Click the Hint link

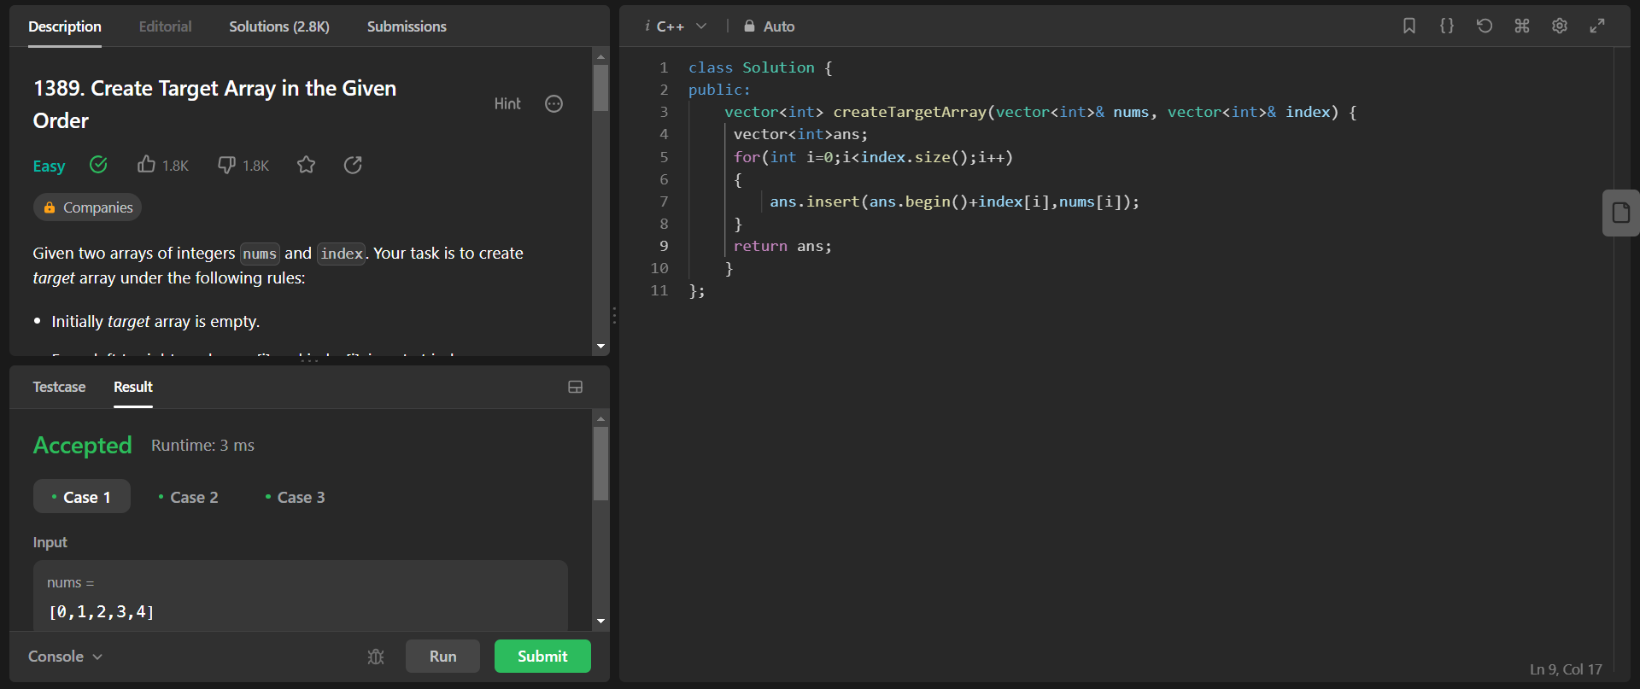coord(507,104)
